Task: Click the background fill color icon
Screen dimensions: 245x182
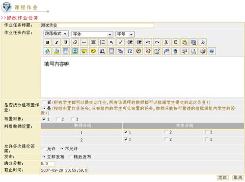Action: click(x=56, y=51)
